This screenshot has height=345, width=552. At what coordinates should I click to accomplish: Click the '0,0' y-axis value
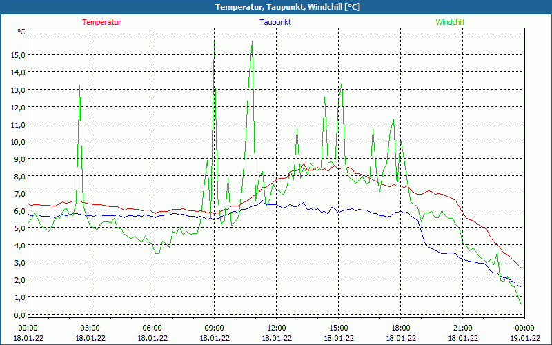pos(20,315)
